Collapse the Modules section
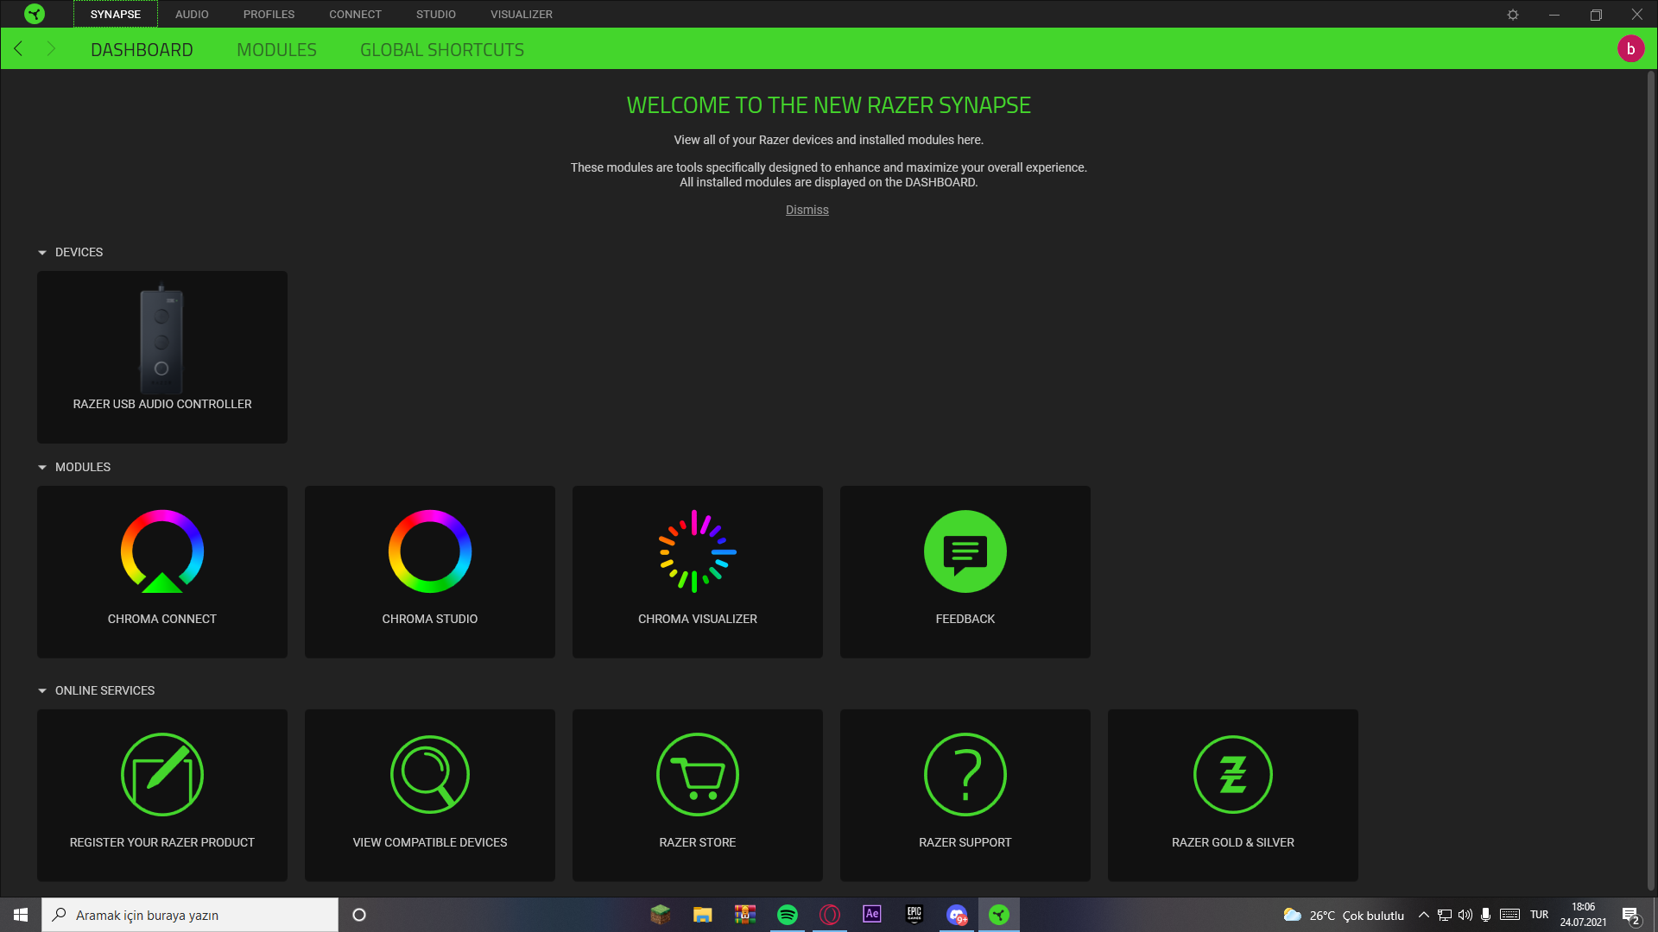This screenshot has width=1658, height=932. pyautogui.click(x=42, y=468)
